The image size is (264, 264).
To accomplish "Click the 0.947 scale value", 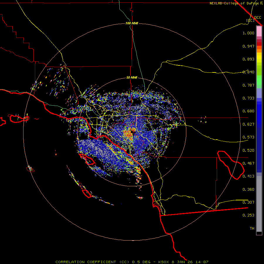I will point(248,46).
